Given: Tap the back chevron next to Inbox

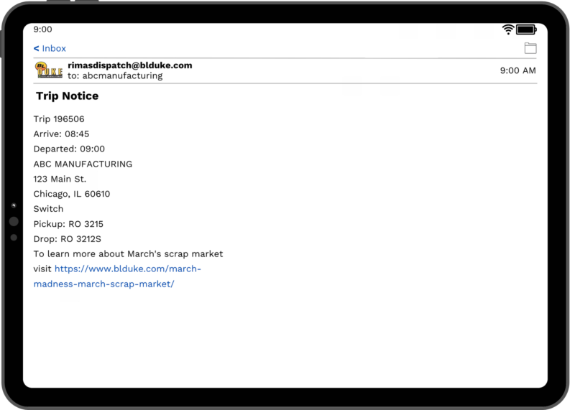Looking at the screenshot, I should tap(37, 48).
